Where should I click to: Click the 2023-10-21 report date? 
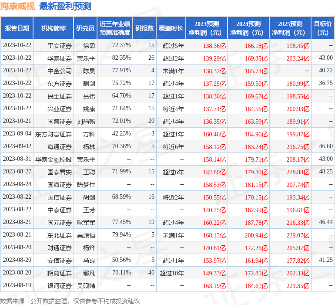[17, 121]
